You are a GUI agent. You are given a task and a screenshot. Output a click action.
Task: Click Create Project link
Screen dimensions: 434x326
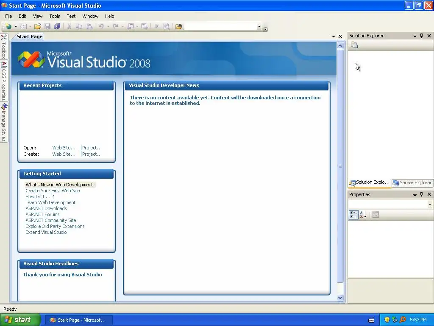point(92,154)
